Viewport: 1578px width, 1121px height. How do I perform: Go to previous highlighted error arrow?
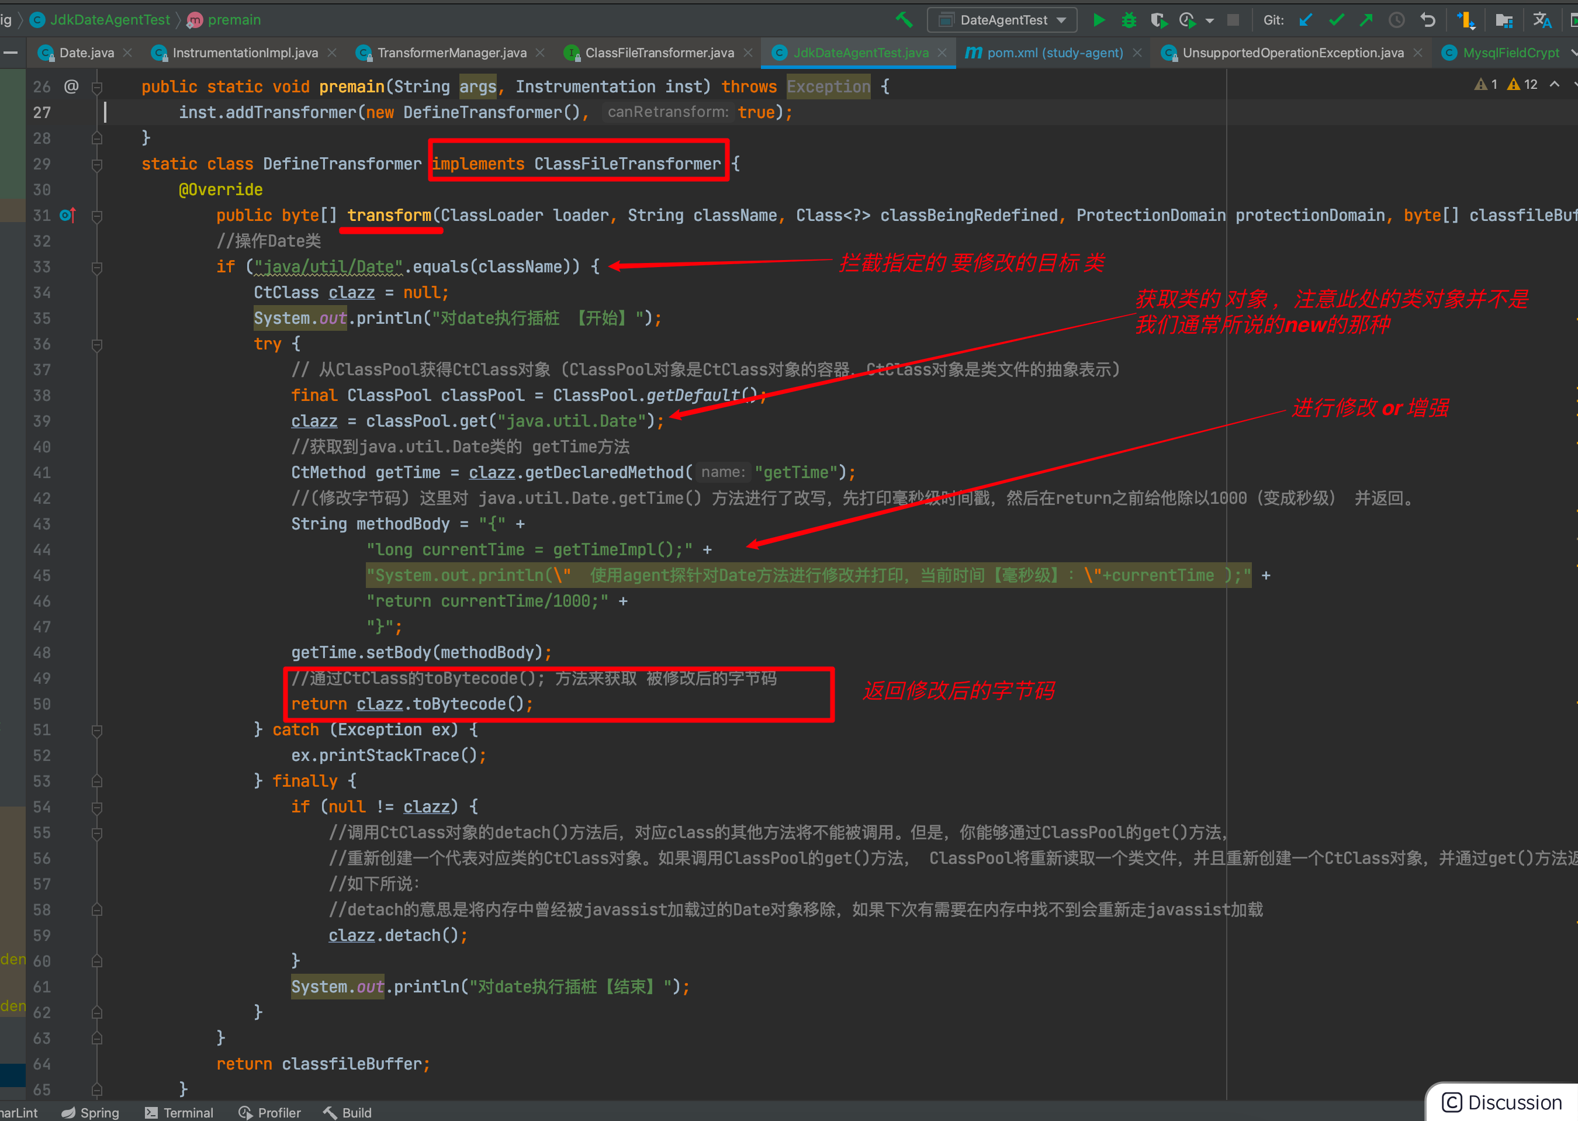(x=1555, y=84)
